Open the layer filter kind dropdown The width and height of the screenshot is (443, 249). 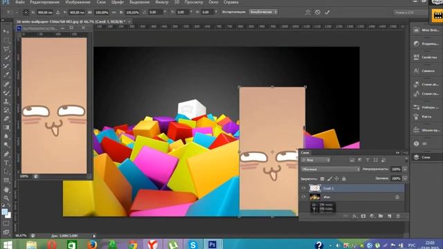(x=316, y=160)
